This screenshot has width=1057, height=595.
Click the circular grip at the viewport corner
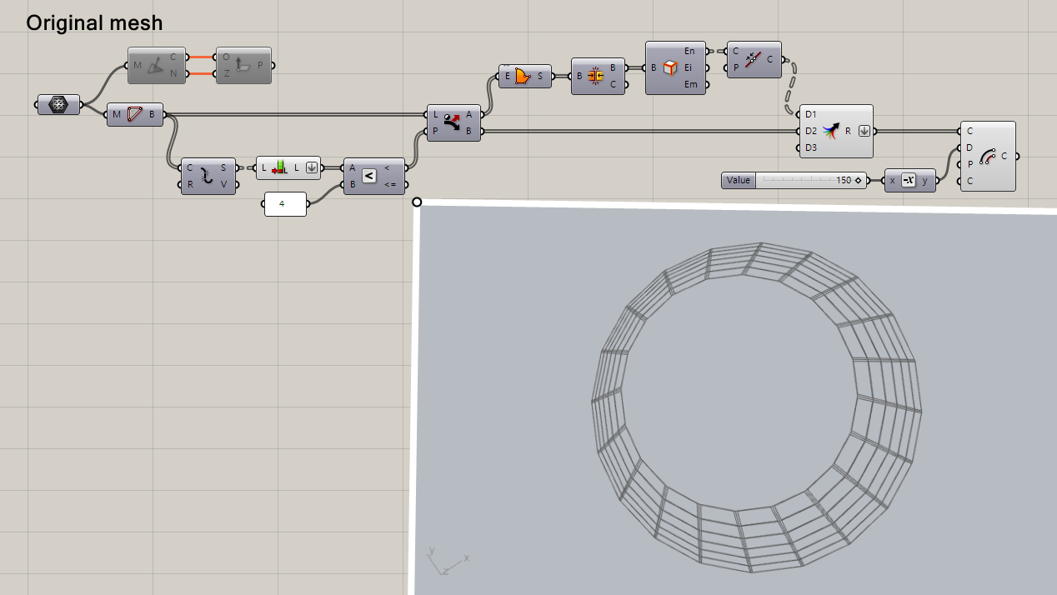[x=417, y=202]
